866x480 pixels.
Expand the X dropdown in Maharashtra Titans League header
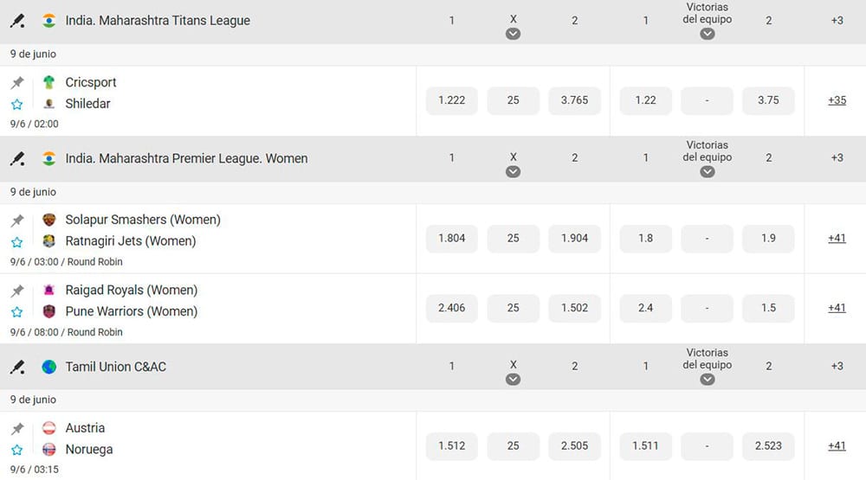[x=513, y=35]
